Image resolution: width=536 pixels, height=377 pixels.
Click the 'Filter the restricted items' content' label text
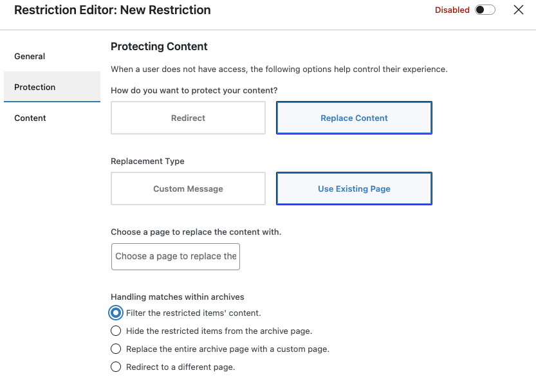coord(194,313)
